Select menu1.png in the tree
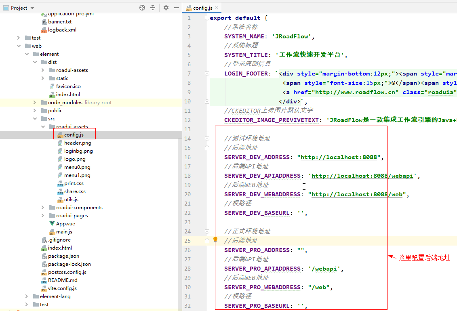This screenshot has height=311, width=457. pyautogui.click(x=77, y=175)
